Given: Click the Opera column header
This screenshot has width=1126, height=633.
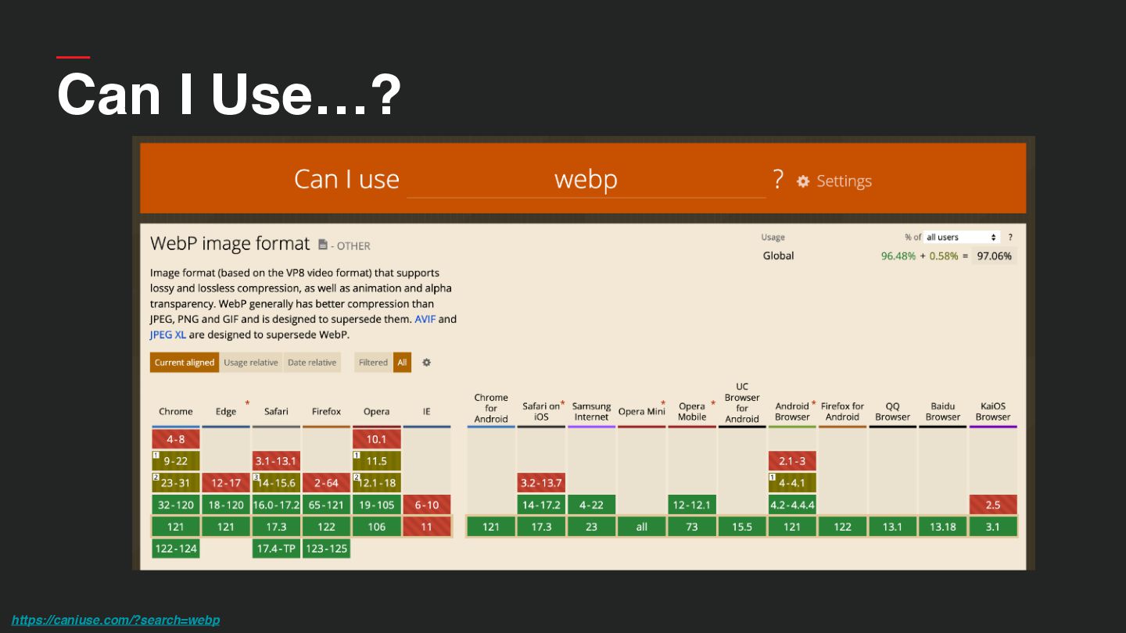Looking at the screenshot, I should 377,412.
